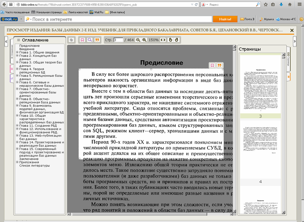
Task: Open the Mail.ru toolbar settings gear
Action: tap(302, 19)
